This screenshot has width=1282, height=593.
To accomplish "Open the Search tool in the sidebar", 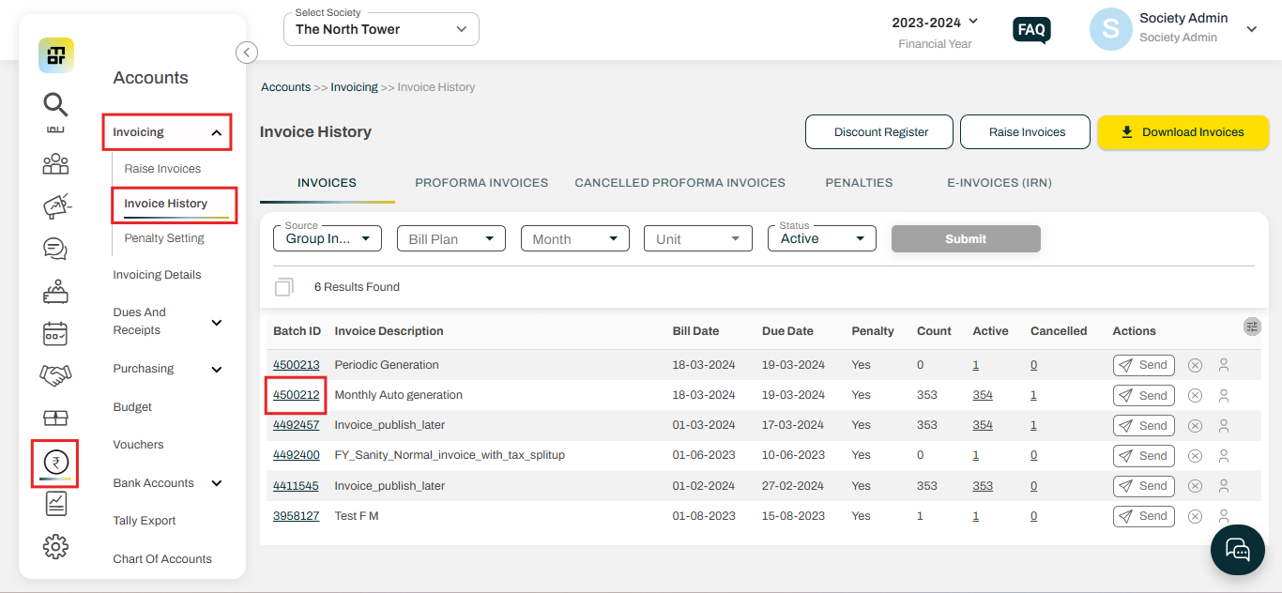I will 55,104.
